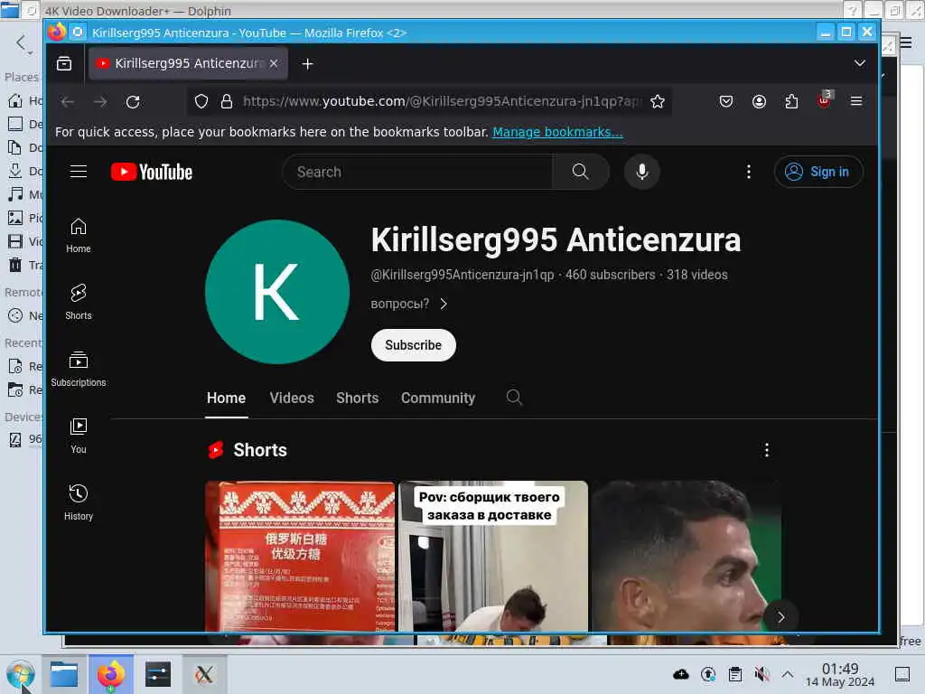
Task: Go back in Firefox navigation
Action: [x=67, y=101]
